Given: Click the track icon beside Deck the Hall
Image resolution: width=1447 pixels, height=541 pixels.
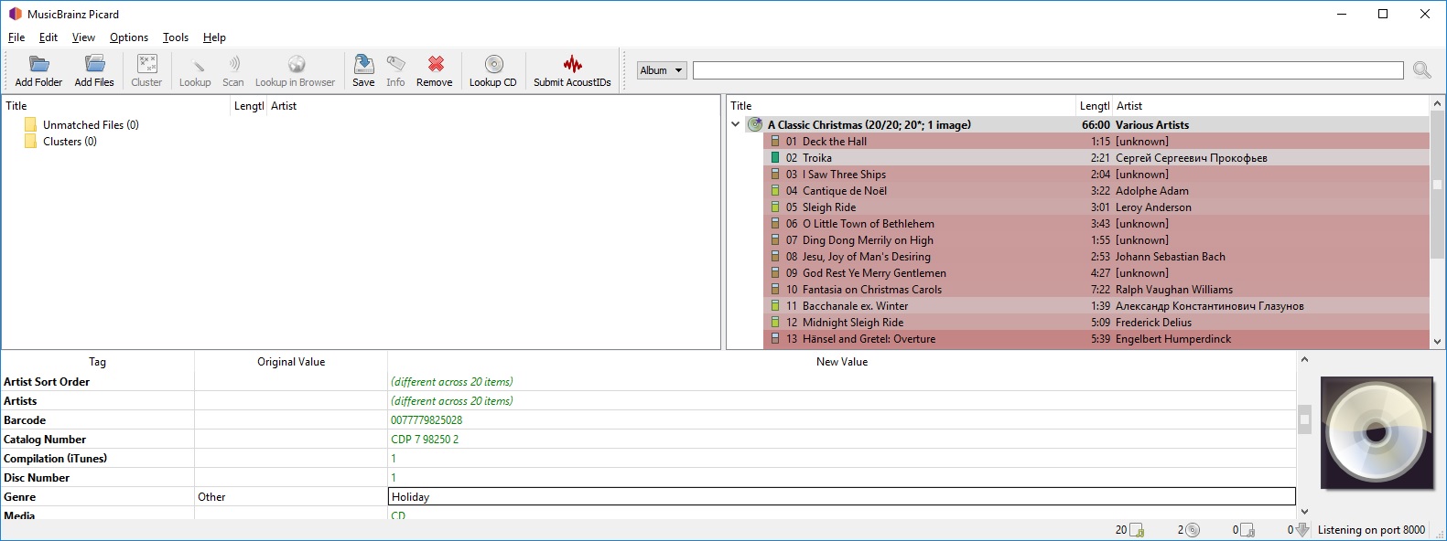Looking at the screenshot, I should [x=775, y=141].
